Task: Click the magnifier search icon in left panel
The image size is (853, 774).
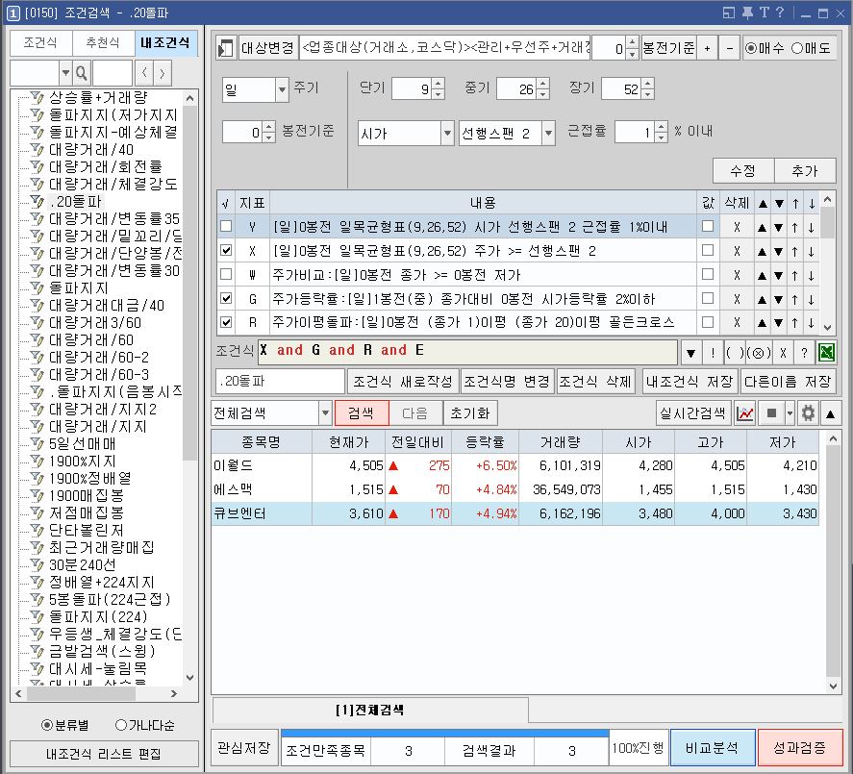Action: 82,73
